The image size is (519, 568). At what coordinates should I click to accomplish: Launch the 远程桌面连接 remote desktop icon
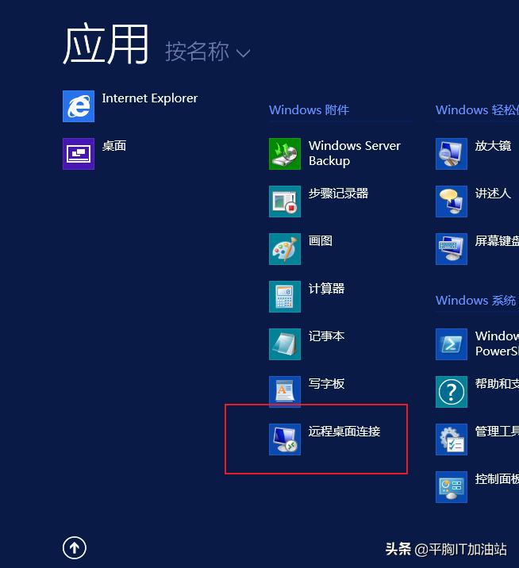pos(285,439)
